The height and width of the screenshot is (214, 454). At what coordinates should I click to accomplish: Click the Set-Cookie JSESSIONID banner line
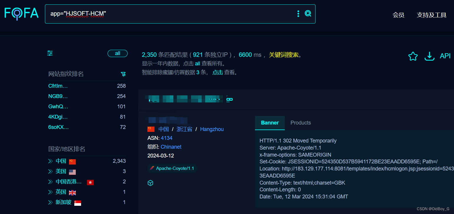tap(348, 162)
